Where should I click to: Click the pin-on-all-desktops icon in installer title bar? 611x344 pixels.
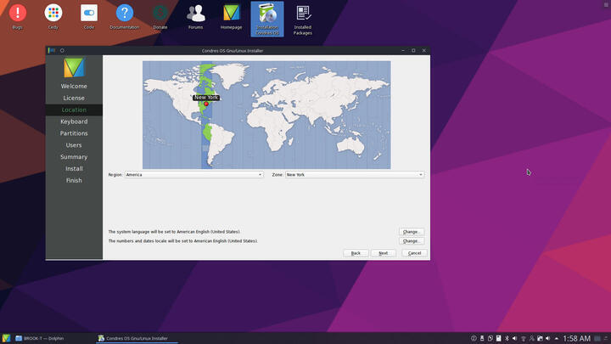62,50
